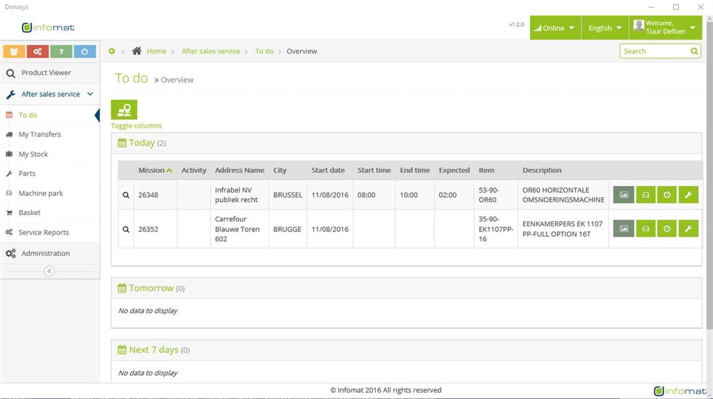Click OR60 HORIZONTALE OMSNOERINGSMACHINE description
The image size is (713, 399).
pyautogui.click(x=563, y=195)
